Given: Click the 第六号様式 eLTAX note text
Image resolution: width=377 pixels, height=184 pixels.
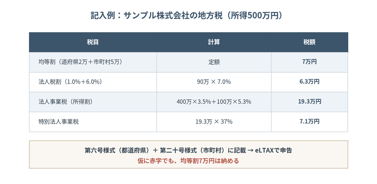Looking at the screenshot, I should tap(188, 150).
